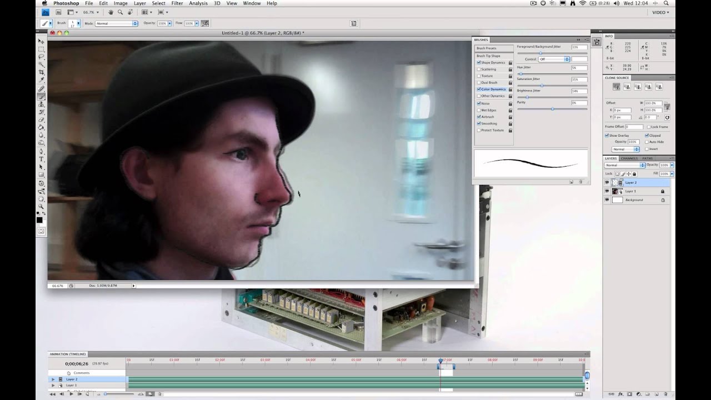Disable Noise checkbox
The height and width of the screenshot is (400, 711).
(x=479, y=103)
